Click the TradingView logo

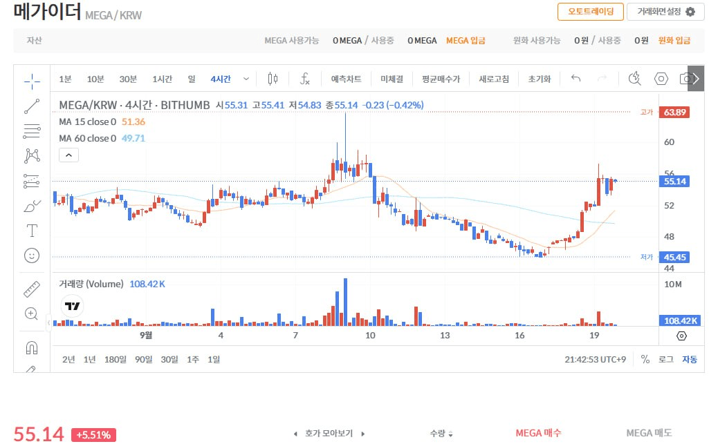72,306
